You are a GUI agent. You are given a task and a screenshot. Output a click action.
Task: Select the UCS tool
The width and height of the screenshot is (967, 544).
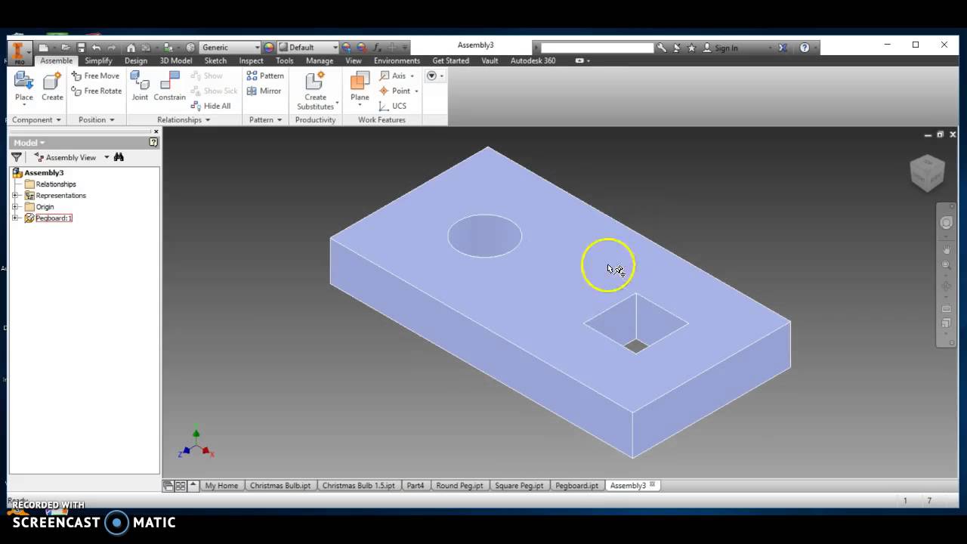(x=393, y=106)
